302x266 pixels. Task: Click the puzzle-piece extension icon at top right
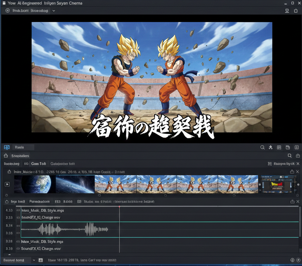296,11
